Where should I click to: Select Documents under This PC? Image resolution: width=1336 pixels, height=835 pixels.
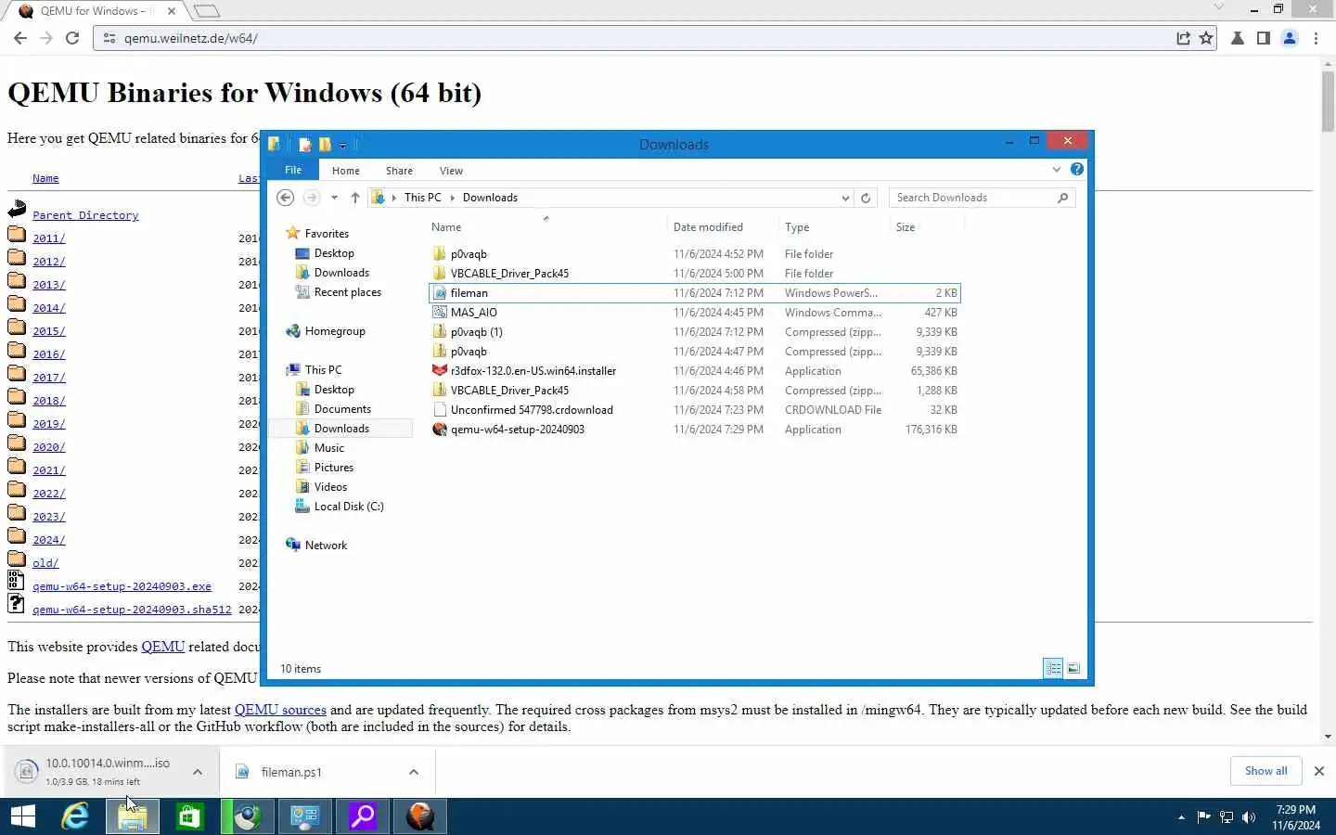click(x=342, y=409)
